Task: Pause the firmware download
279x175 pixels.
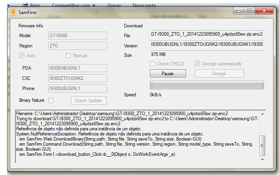Action: 168,74
